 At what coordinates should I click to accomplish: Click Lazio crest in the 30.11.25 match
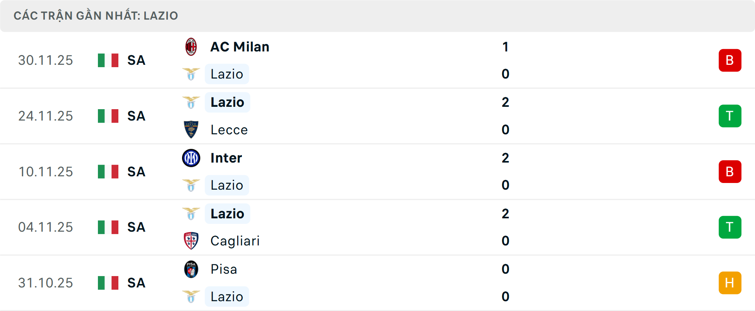click(191, 74)
